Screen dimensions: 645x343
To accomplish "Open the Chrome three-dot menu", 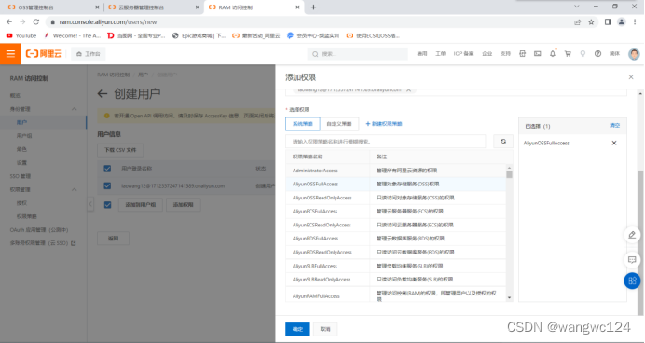I will tap(636, 21).
